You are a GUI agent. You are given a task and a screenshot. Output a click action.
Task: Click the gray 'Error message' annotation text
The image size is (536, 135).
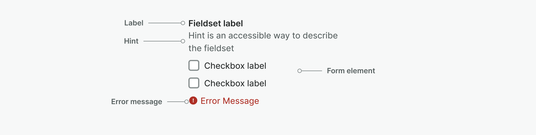(136, 102)
